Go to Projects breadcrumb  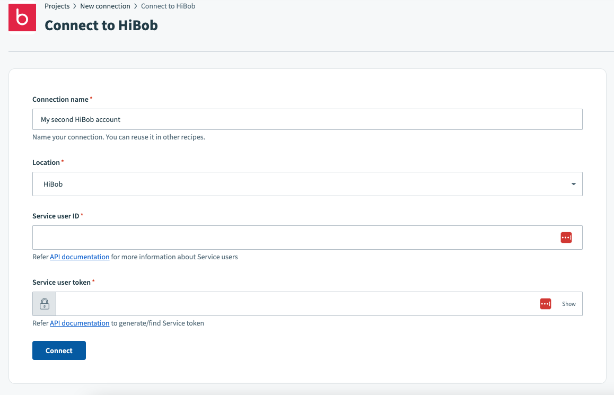[x=57, y=6]
